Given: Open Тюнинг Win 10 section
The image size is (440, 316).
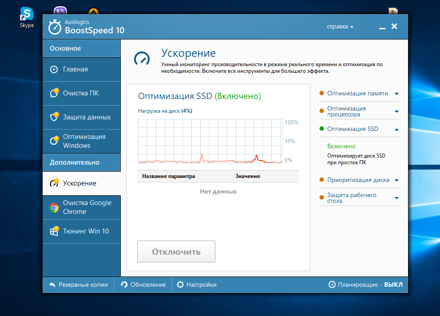Looking at the screenshot, I should tap(81, 231).
